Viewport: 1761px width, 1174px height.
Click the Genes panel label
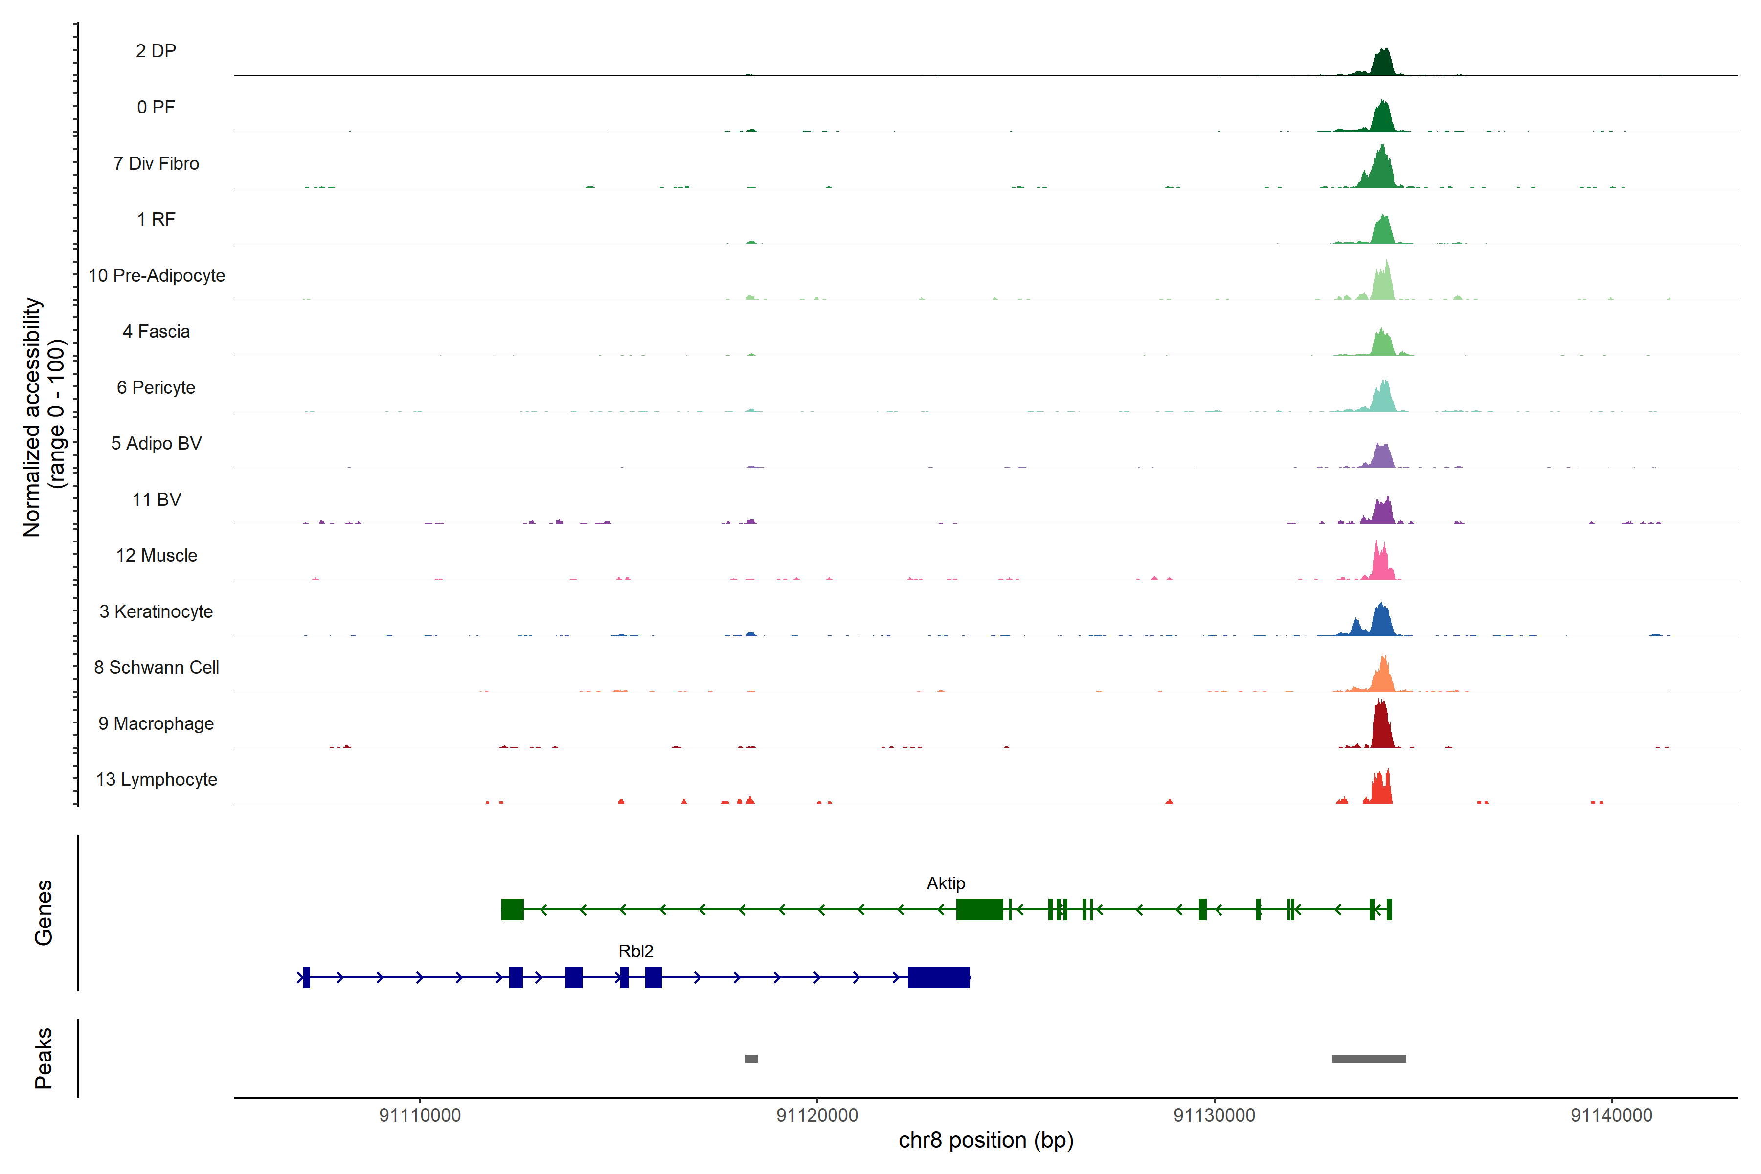point(44,913)
